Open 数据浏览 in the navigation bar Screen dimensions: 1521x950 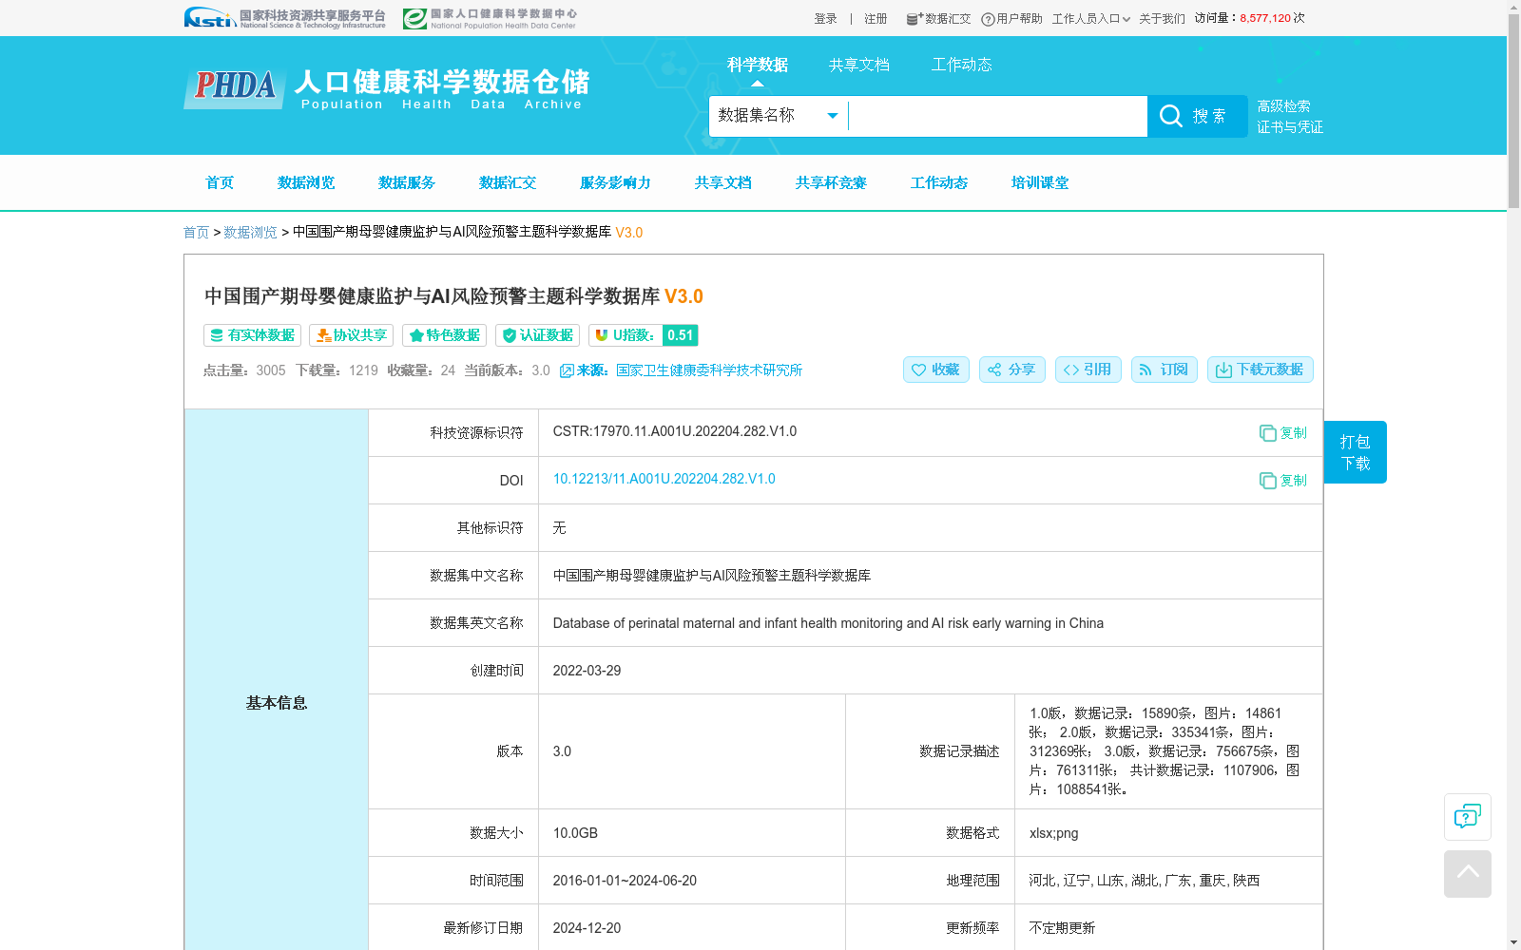[x=306, y=182]
